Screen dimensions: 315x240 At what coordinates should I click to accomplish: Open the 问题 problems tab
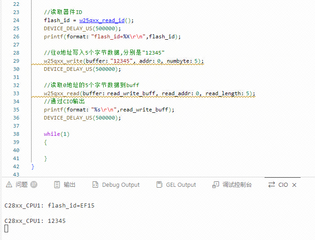tap(22, 185)
